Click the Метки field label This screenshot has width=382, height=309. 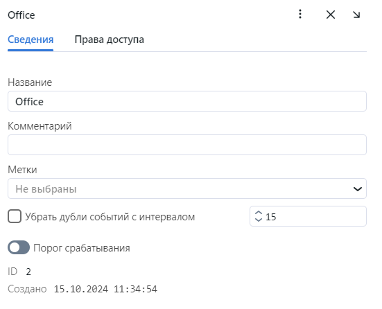pyautogui.click(x=22, y=170)
